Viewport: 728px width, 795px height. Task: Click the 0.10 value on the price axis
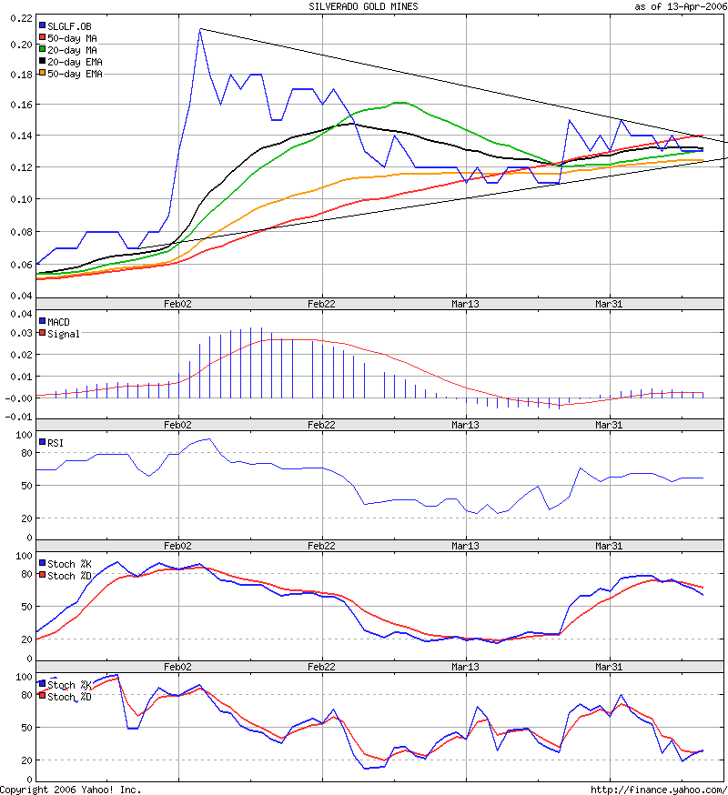(x=21, y=198)
